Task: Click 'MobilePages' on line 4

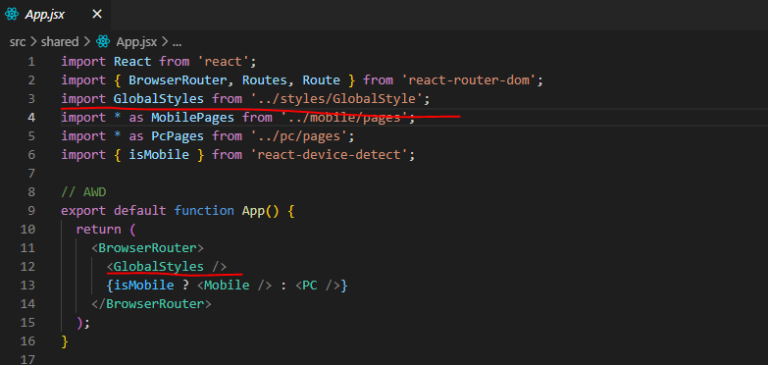Action: pos(192,118)
